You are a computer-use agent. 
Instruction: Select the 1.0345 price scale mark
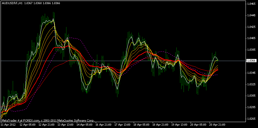click(x=251, y=73)
